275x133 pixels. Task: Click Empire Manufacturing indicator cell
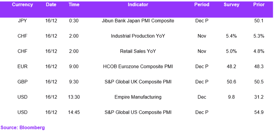(138, 97)
